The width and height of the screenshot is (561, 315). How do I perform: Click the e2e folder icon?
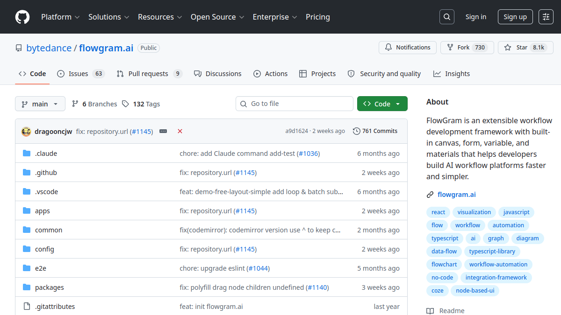27,268
